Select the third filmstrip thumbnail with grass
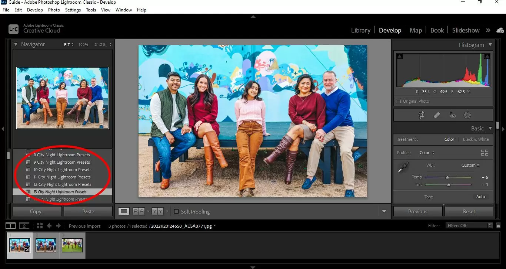 72,245
